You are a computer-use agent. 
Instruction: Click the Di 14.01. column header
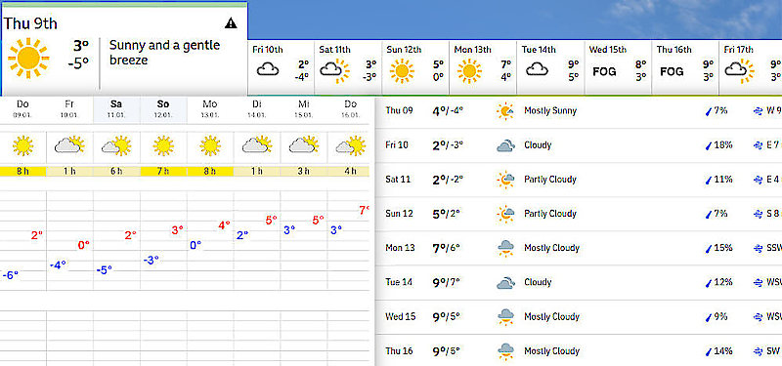pos(257,109)
